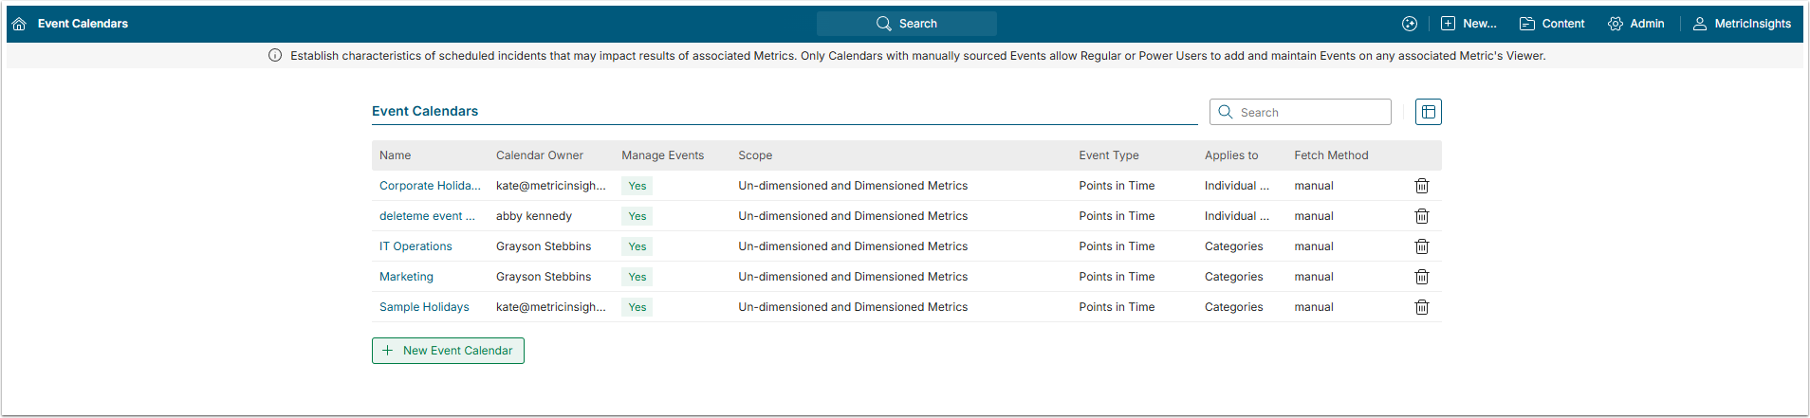Screen dimensions: 1810x418
Task: Open the Content menu
Action: coord(1552,24)
